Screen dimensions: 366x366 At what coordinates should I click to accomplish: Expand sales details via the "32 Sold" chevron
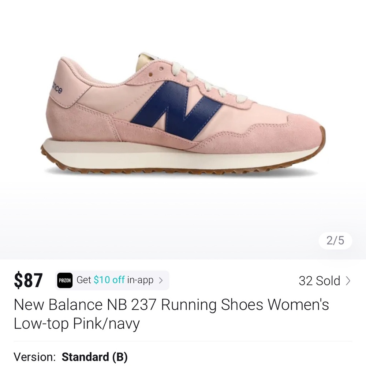348,281
